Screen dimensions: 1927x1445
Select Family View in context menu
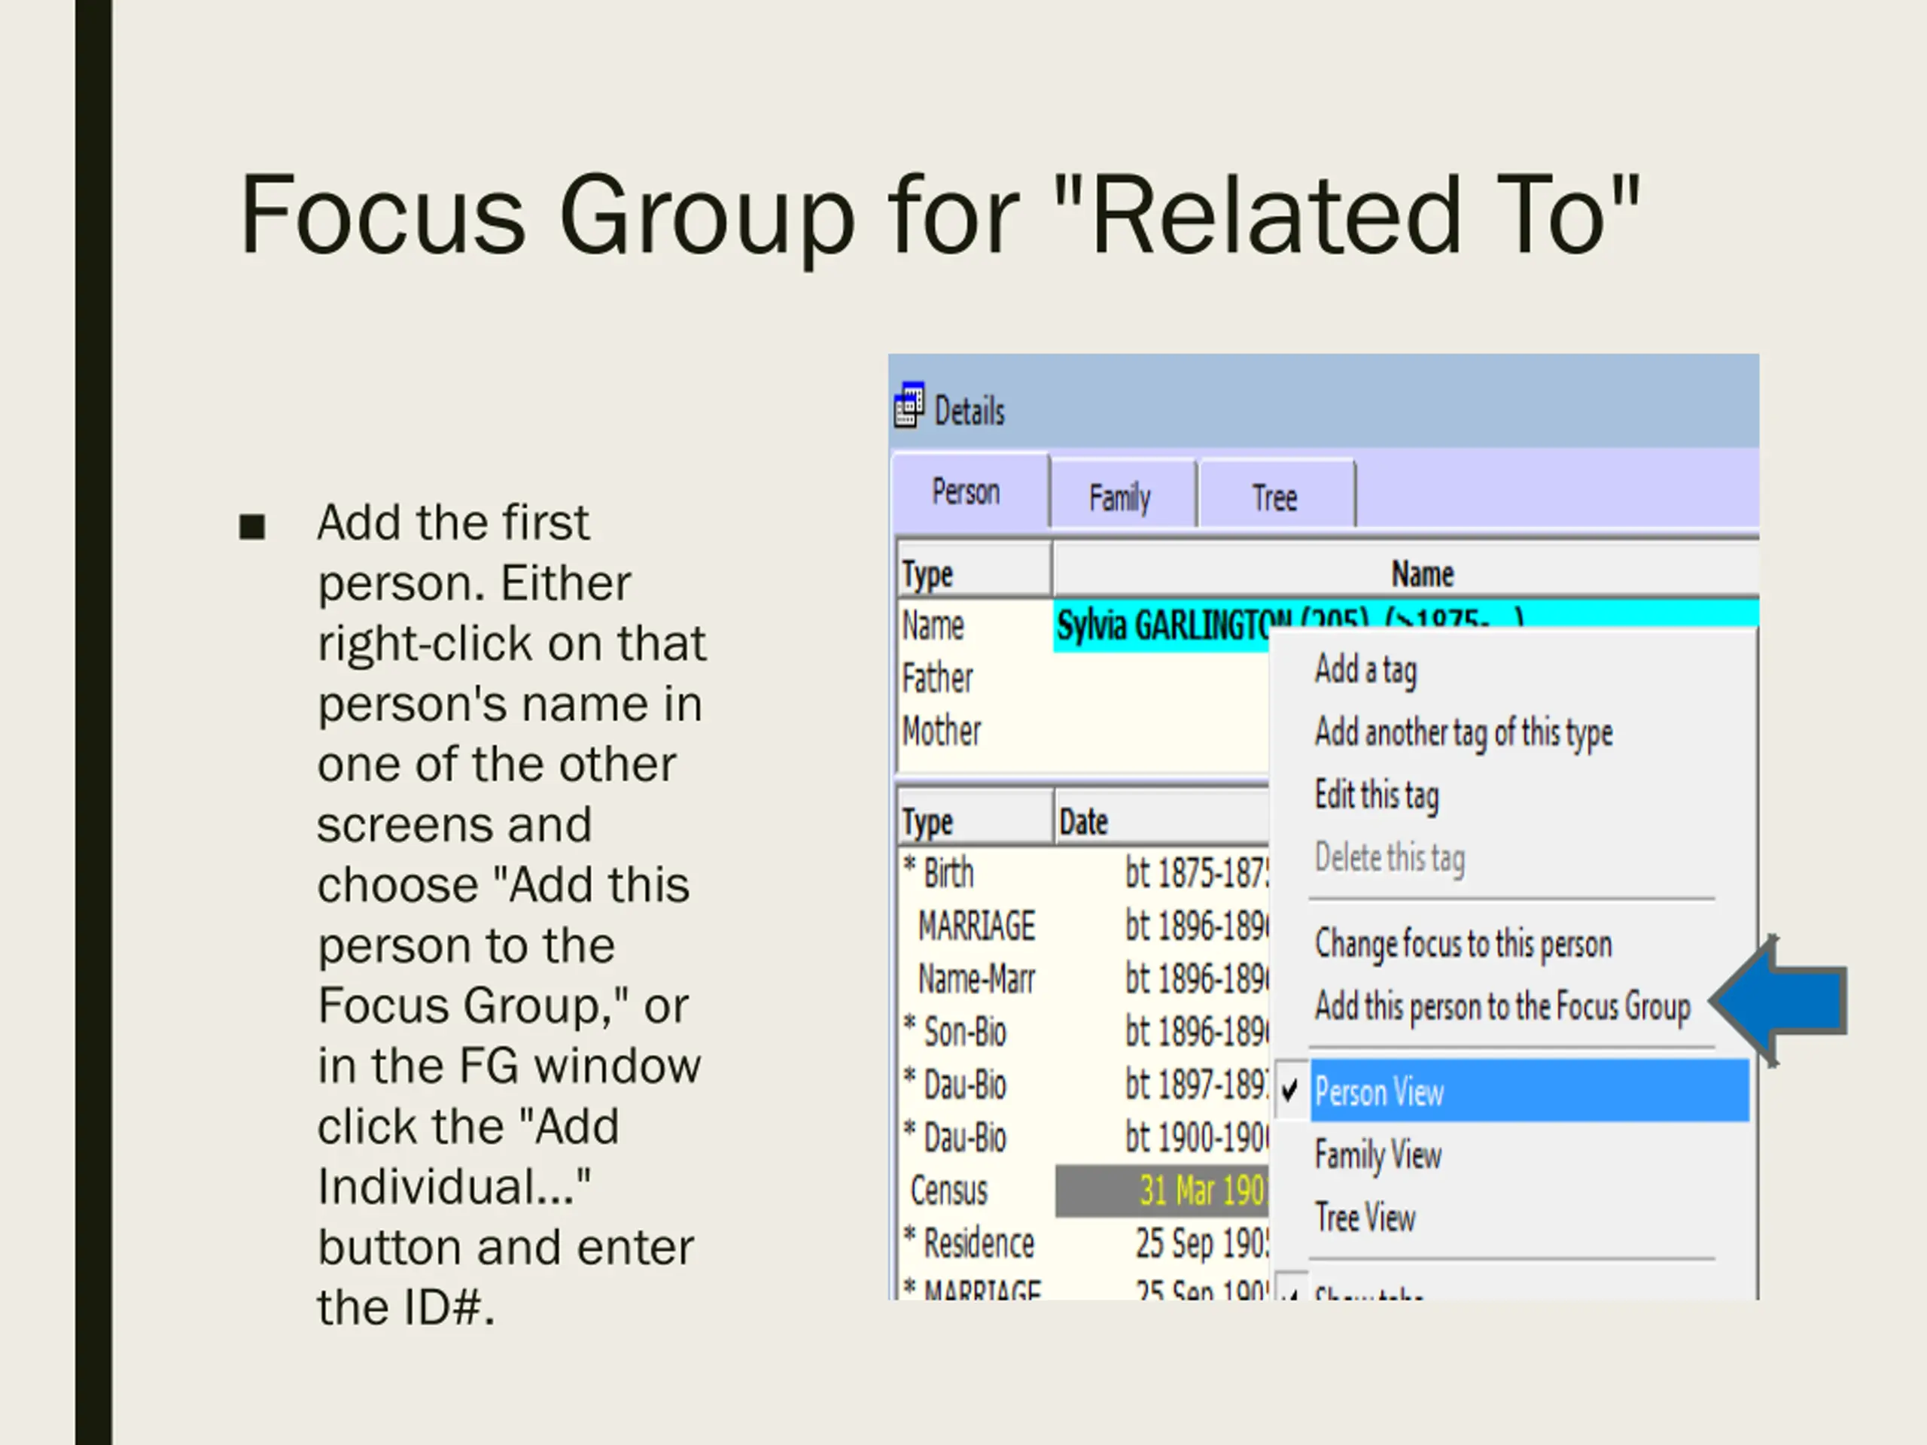click(x=1378, y=1155)
